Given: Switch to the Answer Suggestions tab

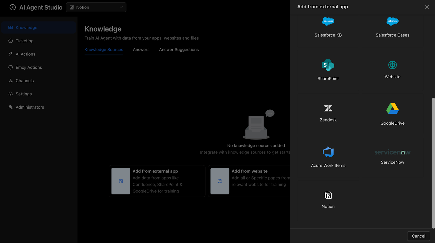Looking at the screenshot, I should [x=179, y=50].
